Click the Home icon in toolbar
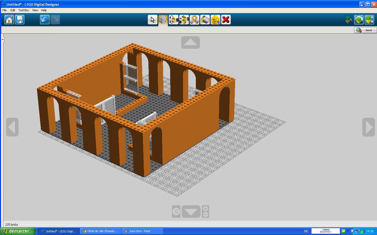Screen dimensions: 377x235 click(x=9, y=20)
